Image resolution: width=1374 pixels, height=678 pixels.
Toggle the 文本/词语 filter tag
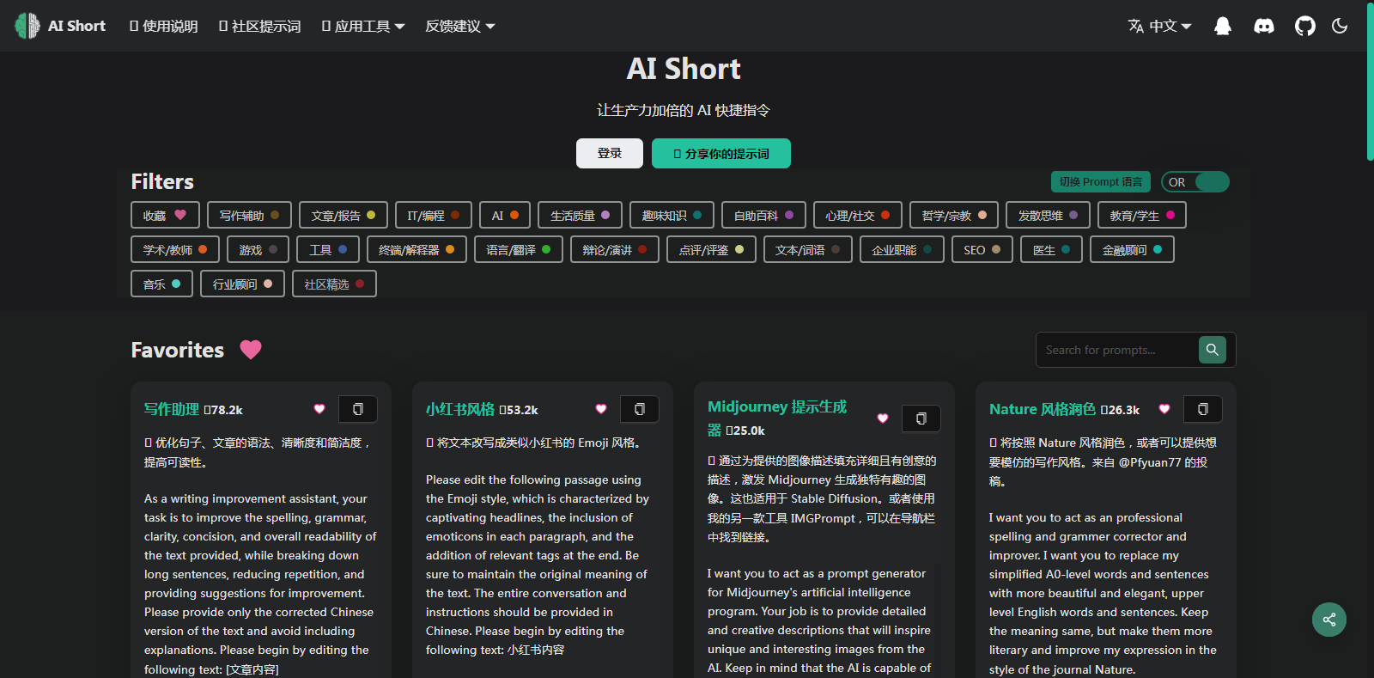coord(808,249)
